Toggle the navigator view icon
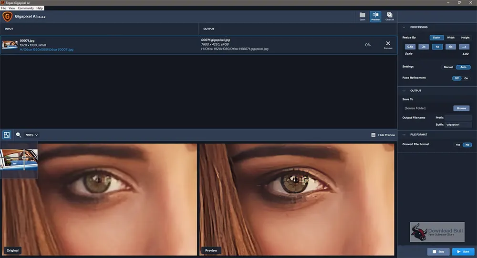The width and height of the screenshot is (477, 258). 7,135
